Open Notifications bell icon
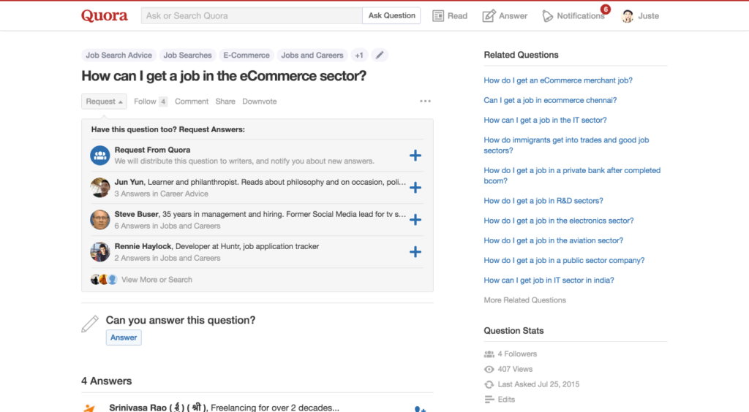749x412 pixels. (x=547, y=16)
